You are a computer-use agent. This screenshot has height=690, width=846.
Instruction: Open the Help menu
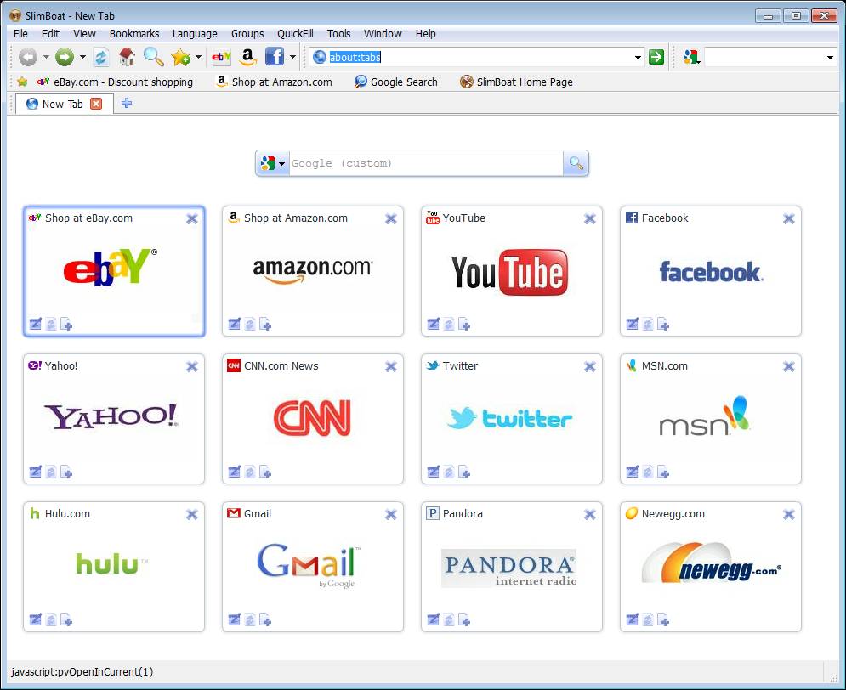click(426, 33)
